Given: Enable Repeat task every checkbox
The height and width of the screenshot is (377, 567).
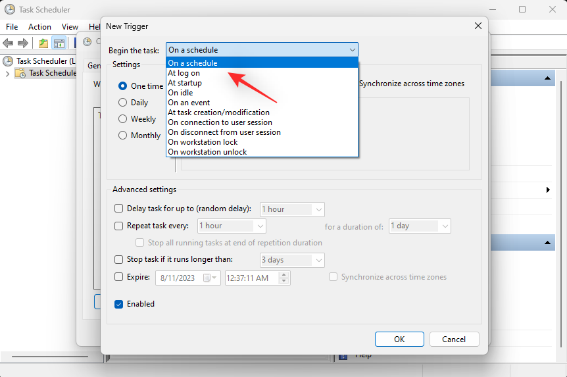Looking at the screenshot, I should [118, 226].
